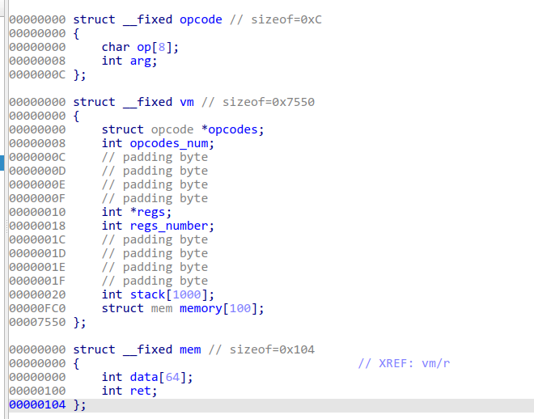534x419 pixels.
Task: Select the 'int *regs;' member
Action: 137,212
